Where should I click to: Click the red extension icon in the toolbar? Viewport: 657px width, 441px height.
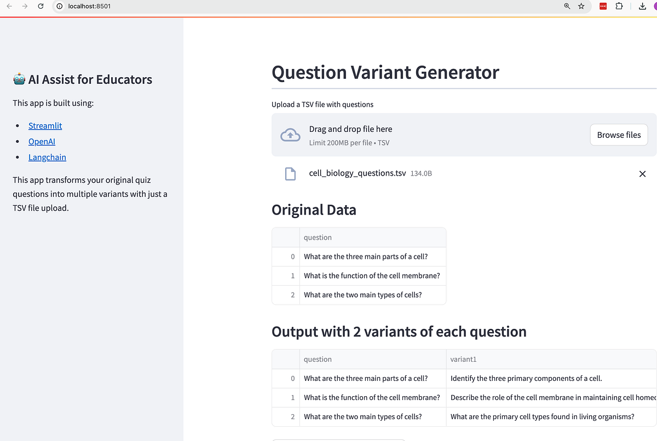coord(602,7)
